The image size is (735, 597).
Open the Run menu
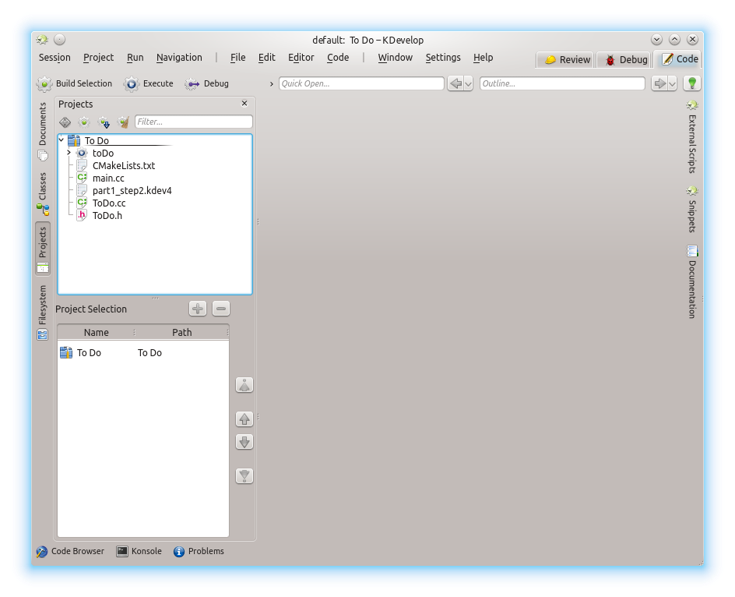(135, 57)
